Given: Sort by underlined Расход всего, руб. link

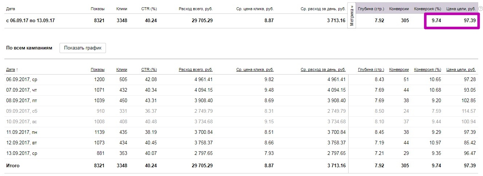Looking at the screenshot, I should click(195, 69).
